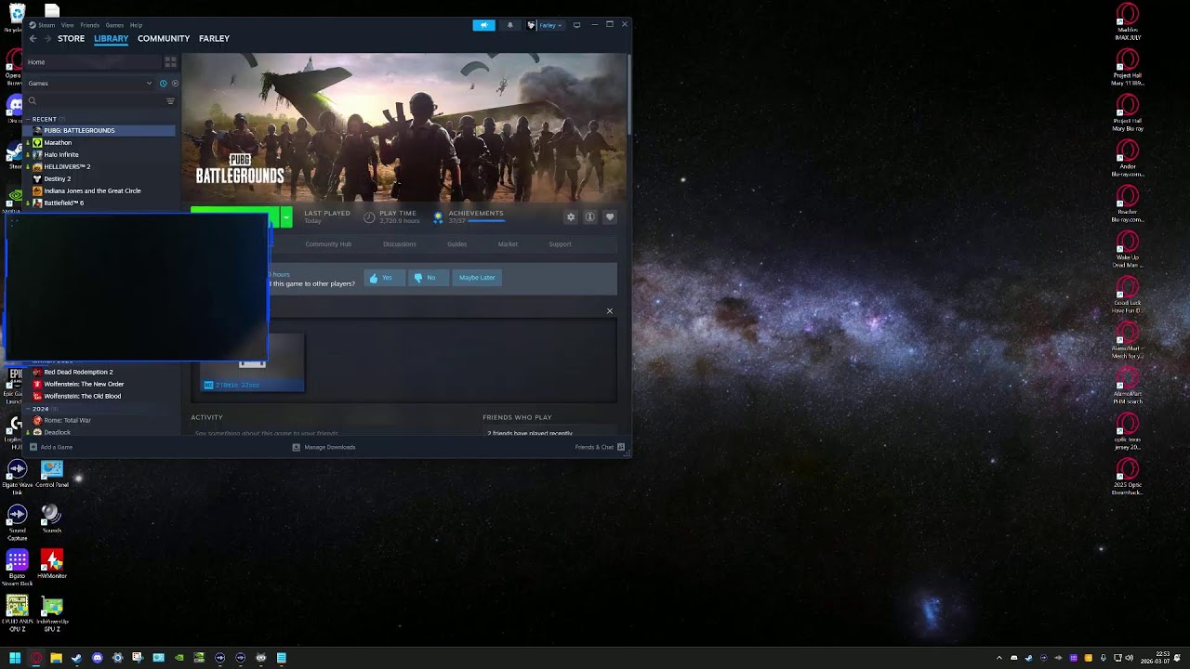
Task: Open the Help menu
Action: (x=136, y=25)
